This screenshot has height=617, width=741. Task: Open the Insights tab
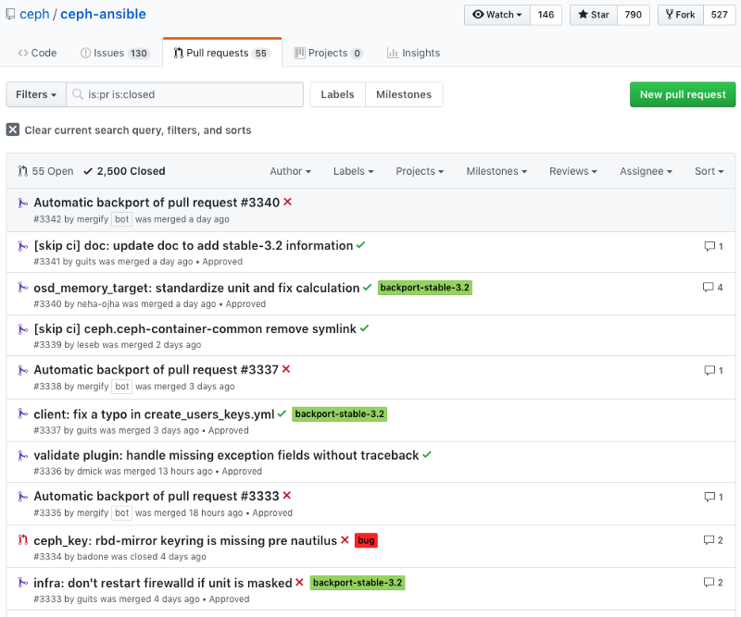tap(413, 53)
